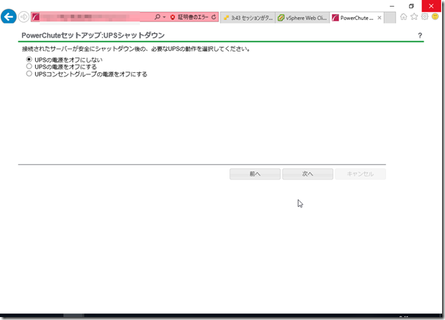Select 'UPSの電源をオフにする' radio option
The height and width of the screenshot is (320, 445).
tap(29, 66)
